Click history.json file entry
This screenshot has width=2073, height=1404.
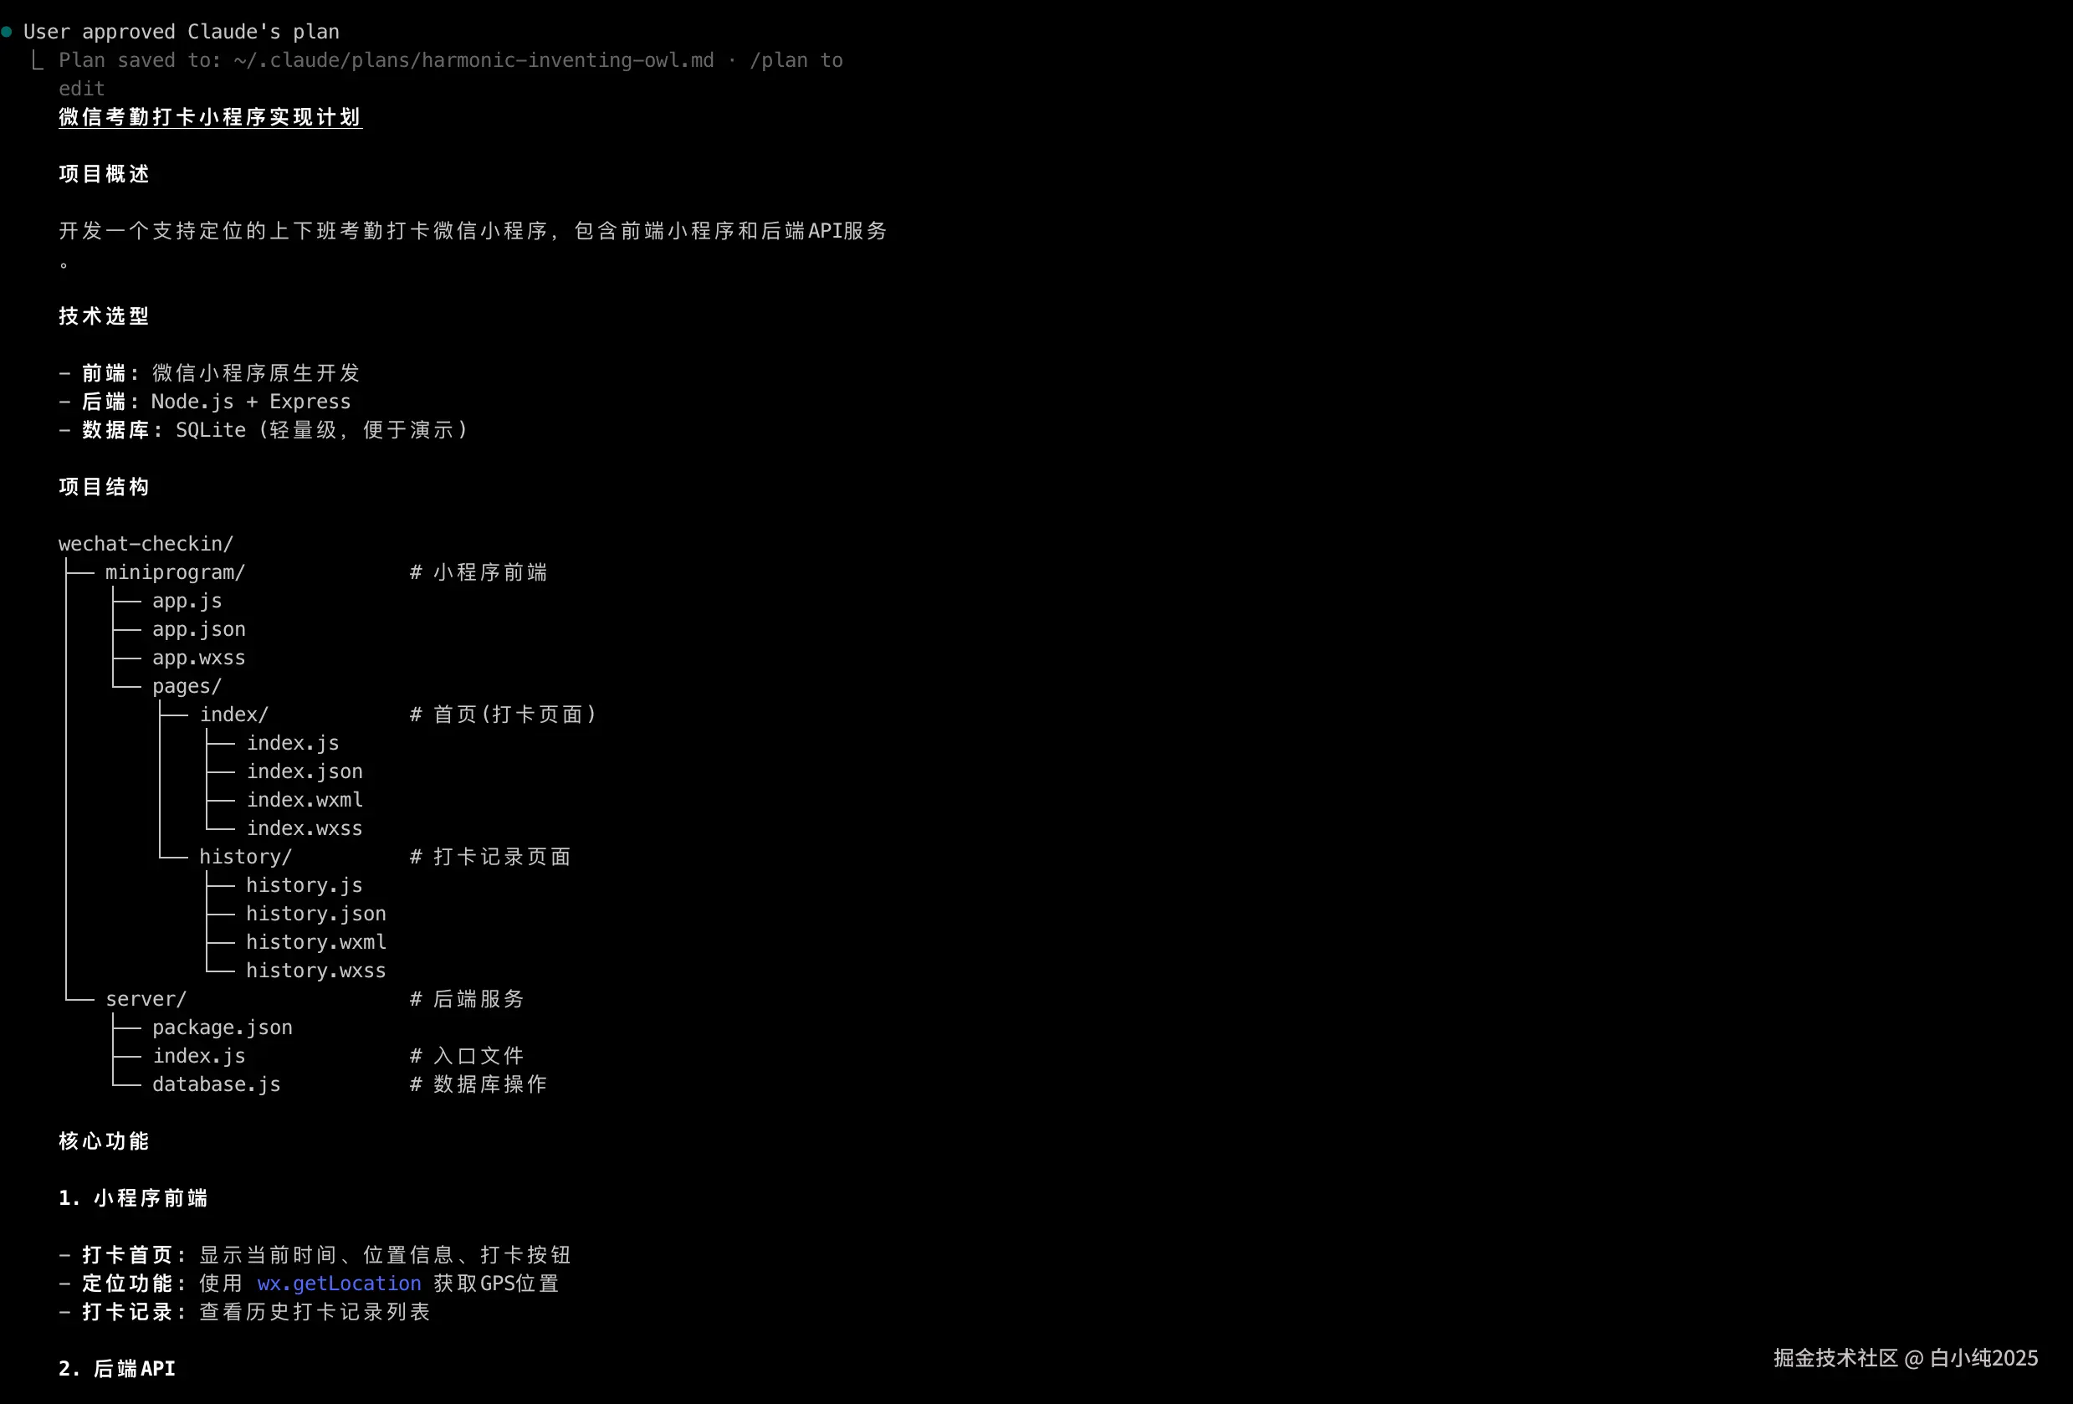[x=315, y=915]
